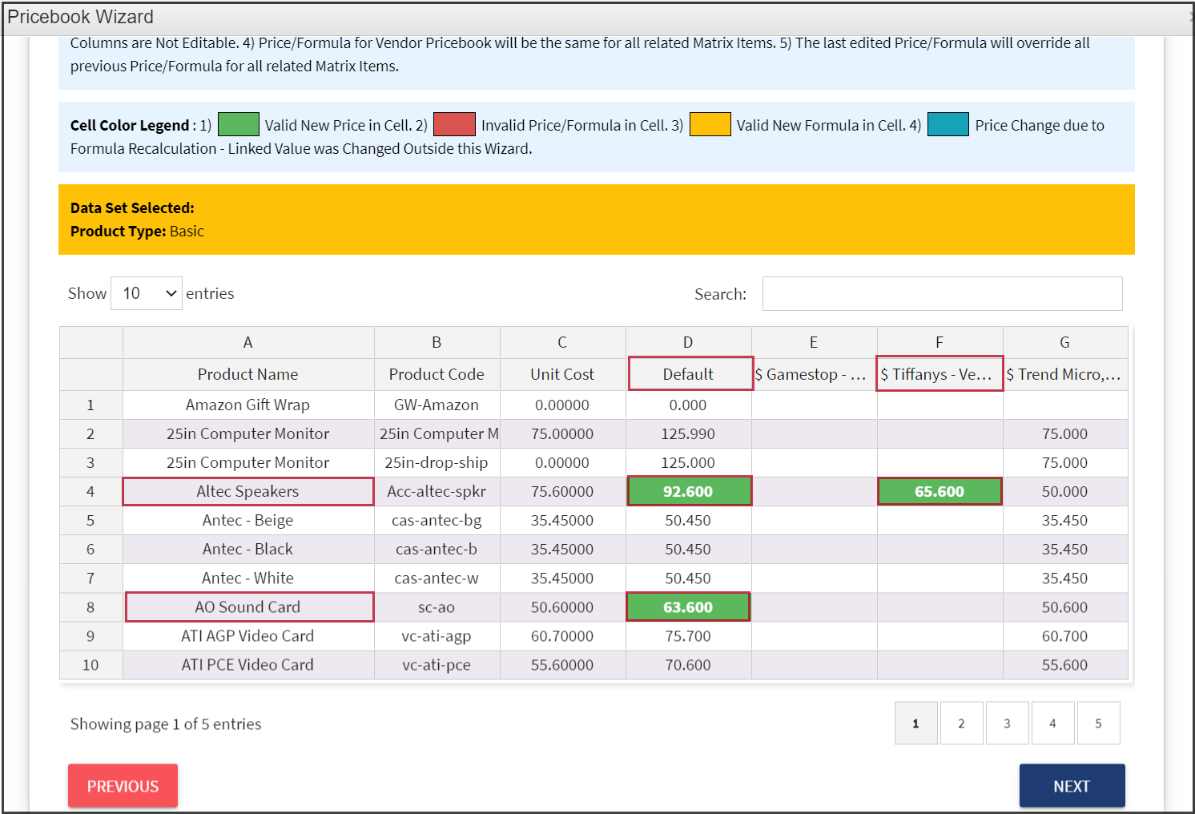Select the Product Code header cell
The height and width of the screenshot is (814, 1195).
tap(437, 374)
